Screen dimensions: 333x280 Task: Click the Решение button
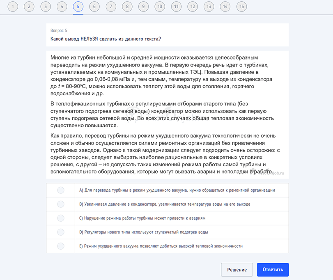click(x=237, y=270)
